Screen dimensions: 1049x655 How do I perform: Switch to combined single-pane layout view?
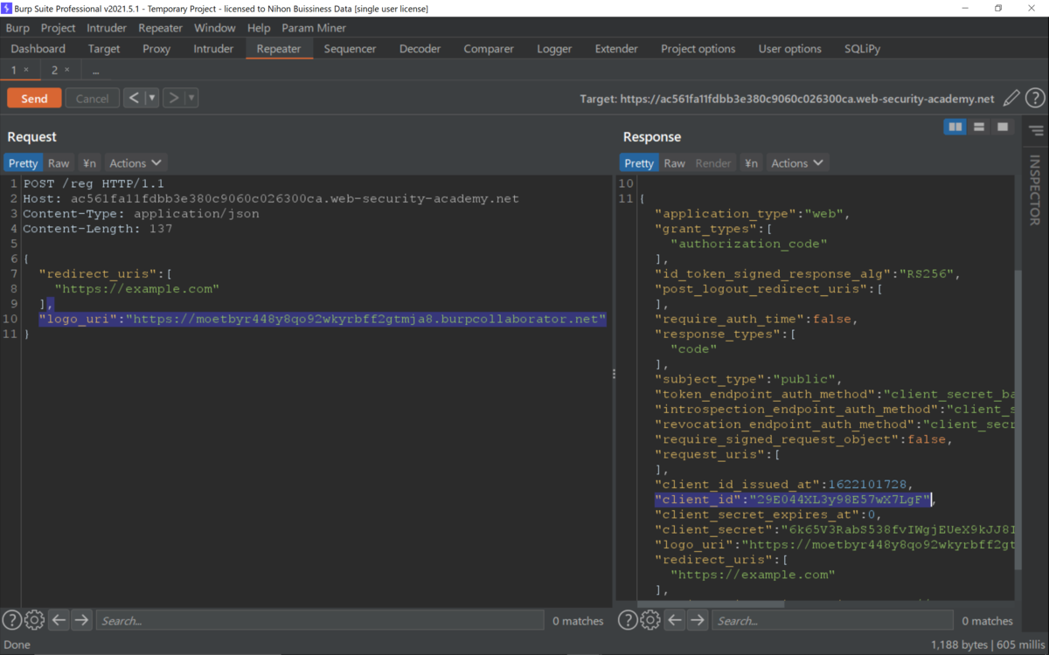[x=1003, y=128]
